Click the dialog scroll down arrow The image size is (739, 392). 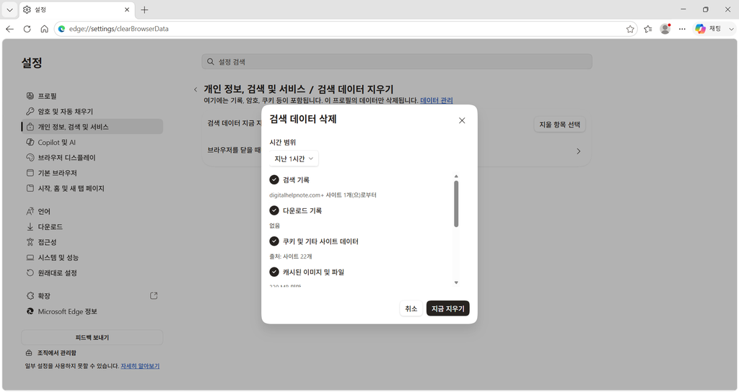[456, 282]
